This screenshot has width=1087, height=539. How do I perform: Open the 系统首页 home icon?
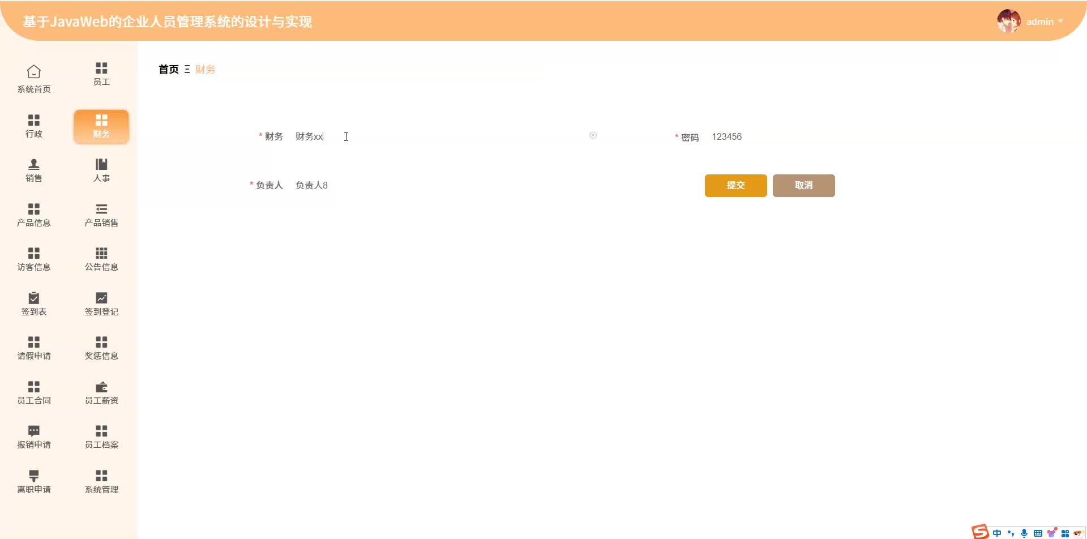[x=34, y=72]
